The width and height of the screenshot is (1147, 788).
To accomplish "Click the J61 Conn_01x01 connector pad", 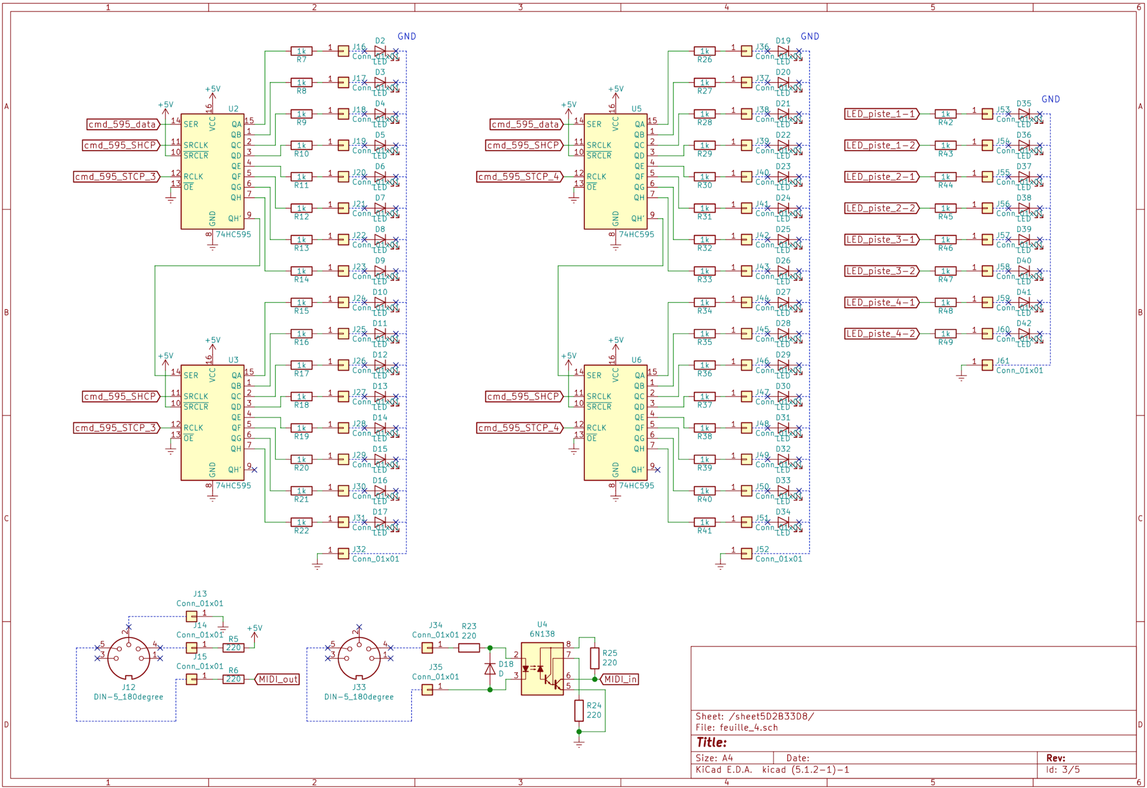I will [x=987, y=365].
